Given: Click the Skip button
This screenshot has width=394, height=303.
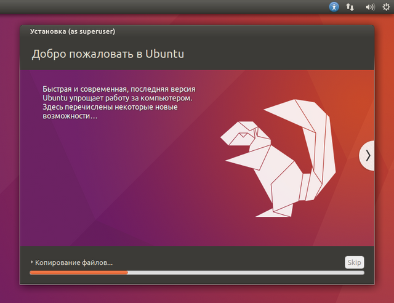Looking at the screenshot, I should pos(355,262).
